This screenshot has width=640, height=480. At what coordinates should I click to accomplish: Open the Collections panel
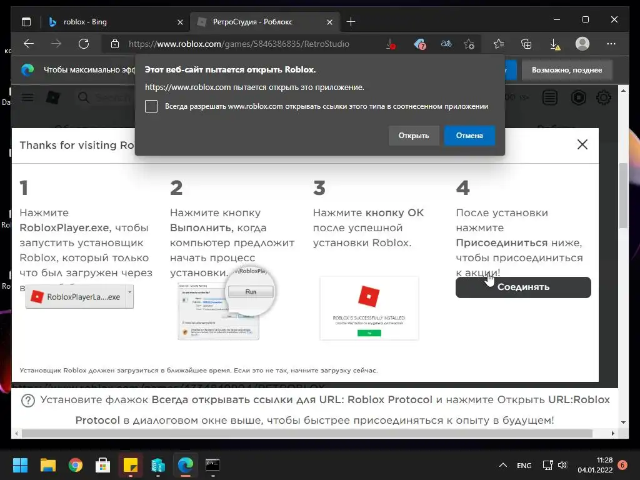coord(526,44)
